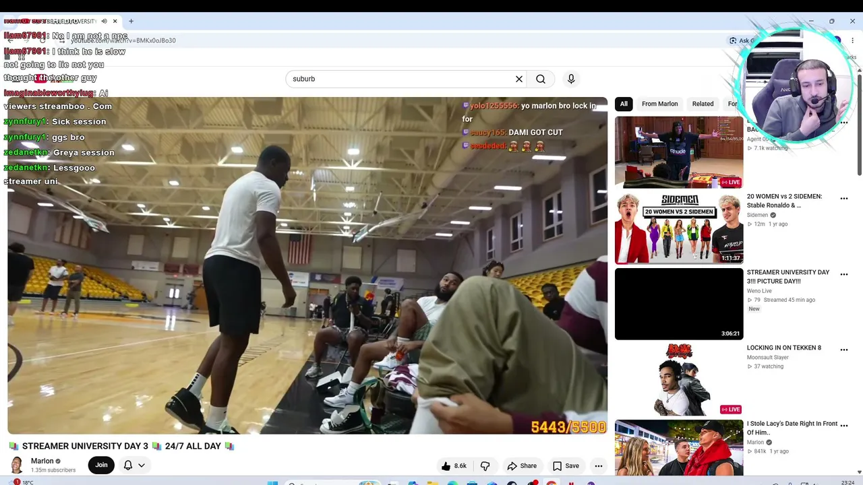Play the Lacy's Date video thumbnail

(x=679, y=448)
